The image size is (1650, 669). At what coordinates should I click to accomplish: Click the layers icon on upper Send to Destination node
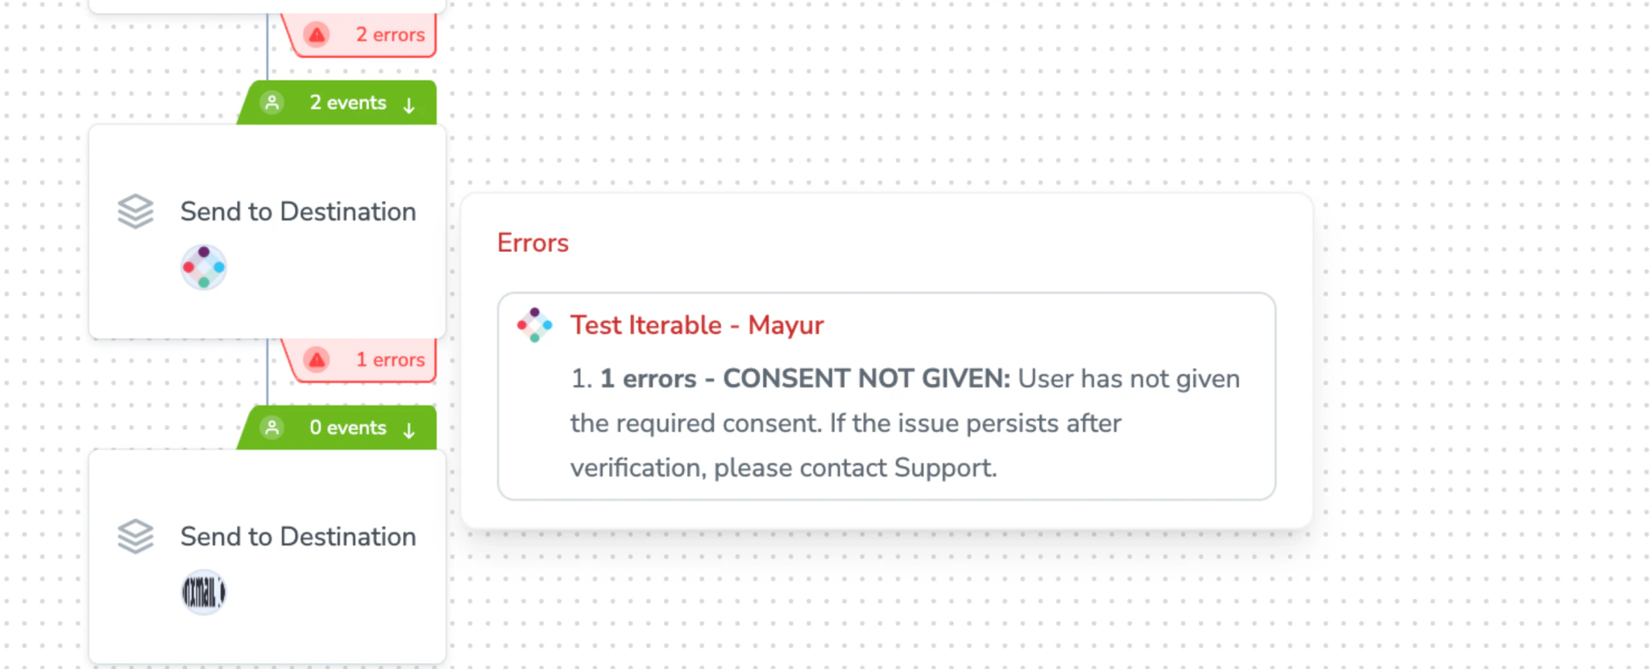pos(135,211)
